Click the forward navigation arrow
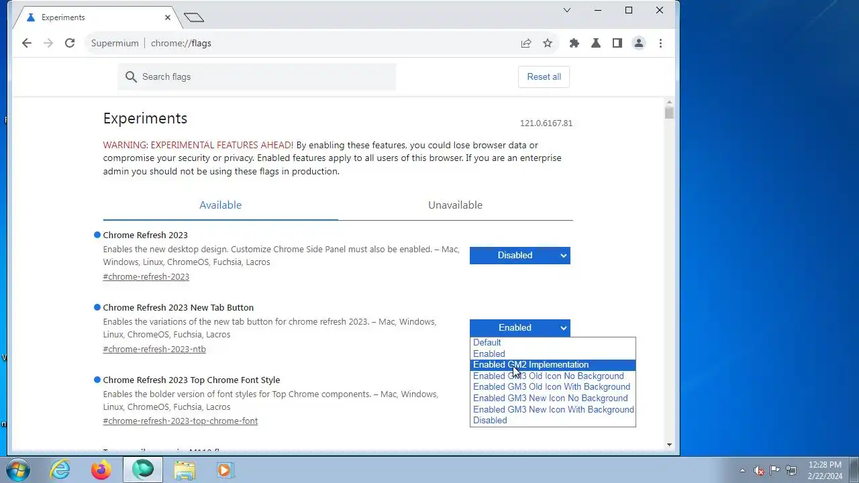Image resolution: width=859 pixels, height=483 pixels. point(48,43)
